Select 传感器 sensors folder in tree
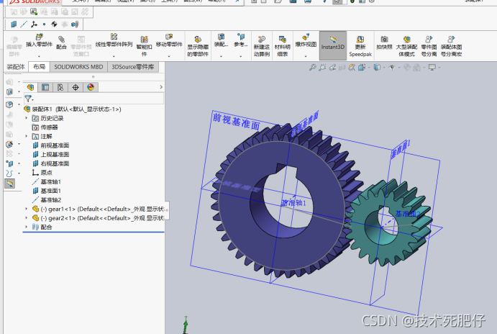The image size is (497, 334). click(x=45, y=127)
